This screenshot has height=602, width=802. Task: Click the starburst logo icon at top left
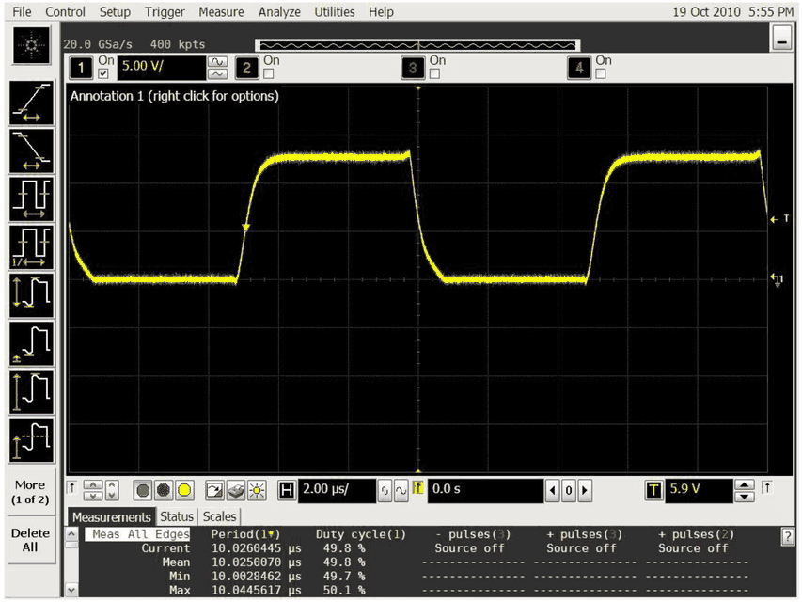pos(31,45)
